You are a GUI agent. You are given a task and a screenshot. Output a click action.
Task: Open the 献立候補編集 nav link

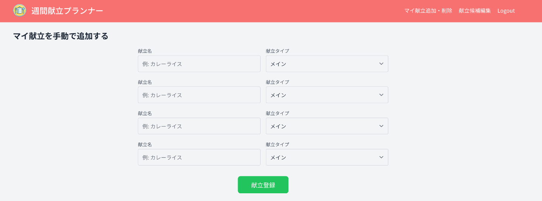475,11
